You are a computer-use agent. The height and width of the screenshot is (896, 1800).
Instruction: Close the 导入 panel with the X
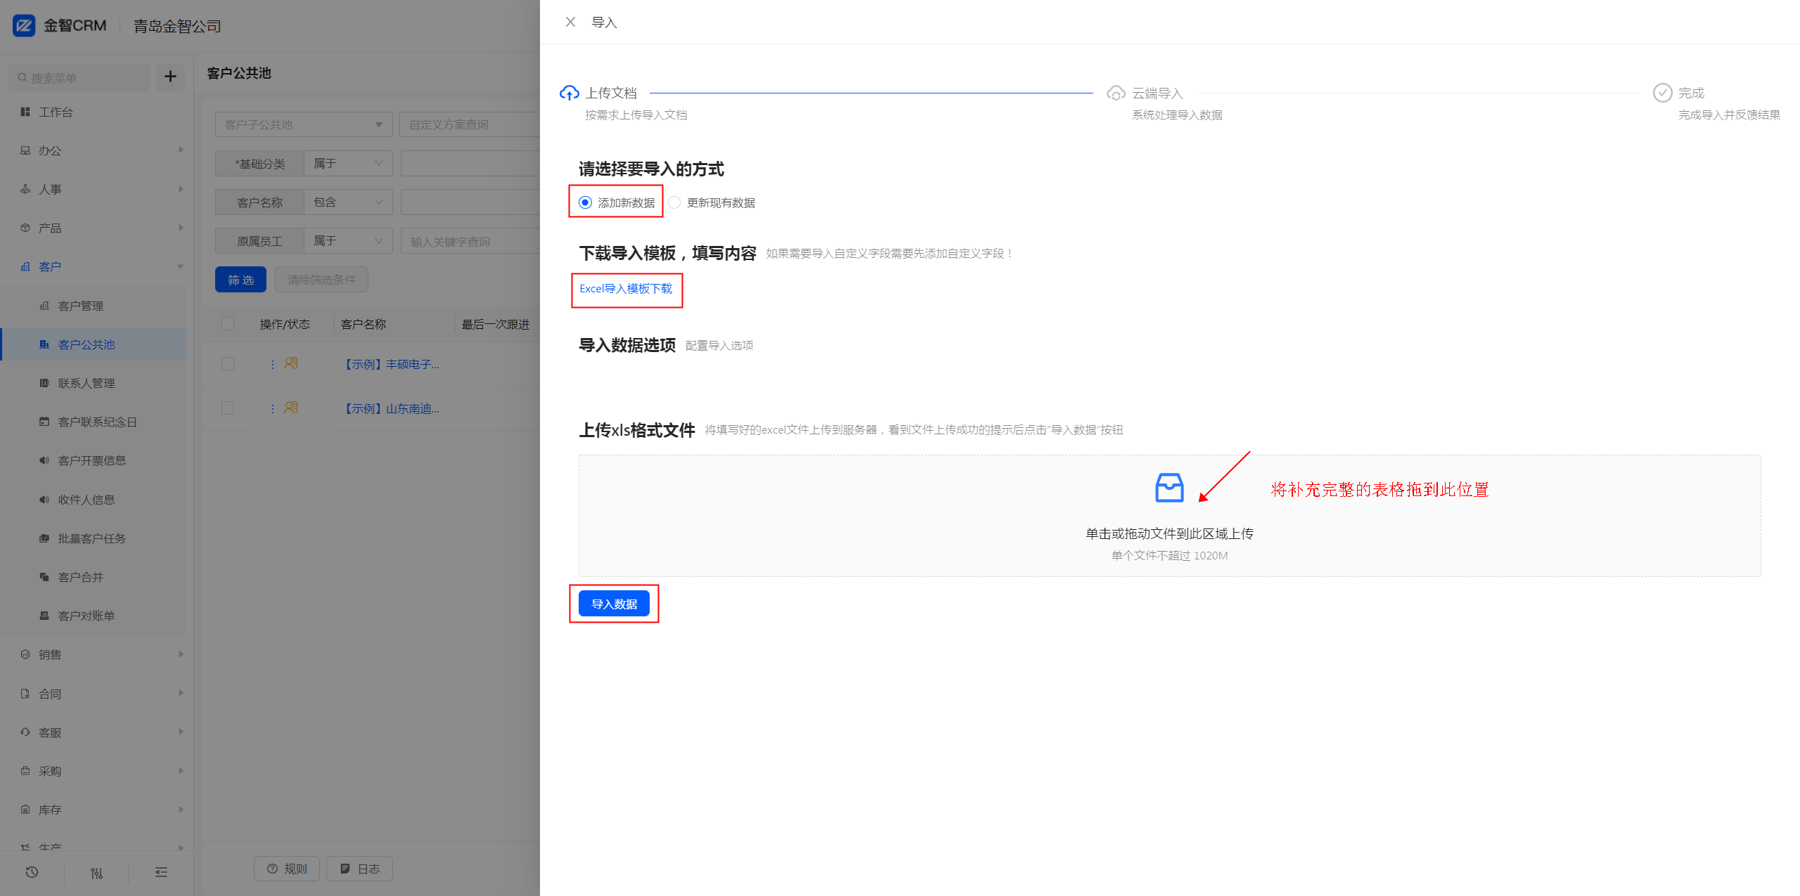tap(570, 22)
